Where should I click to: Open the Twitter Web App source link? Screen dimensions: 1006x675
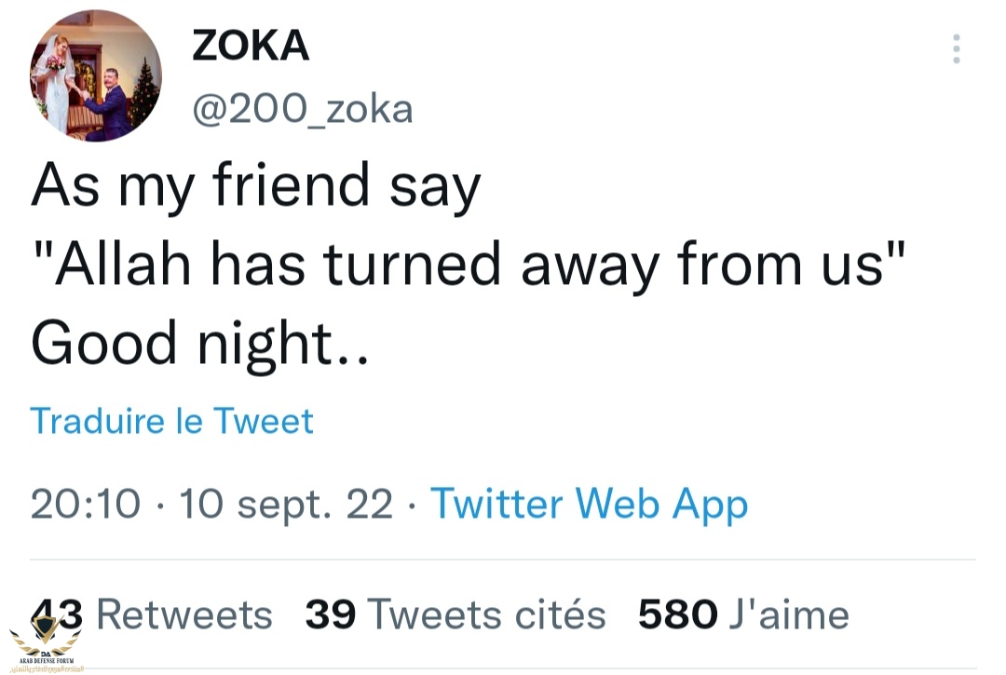coord(589,504)
